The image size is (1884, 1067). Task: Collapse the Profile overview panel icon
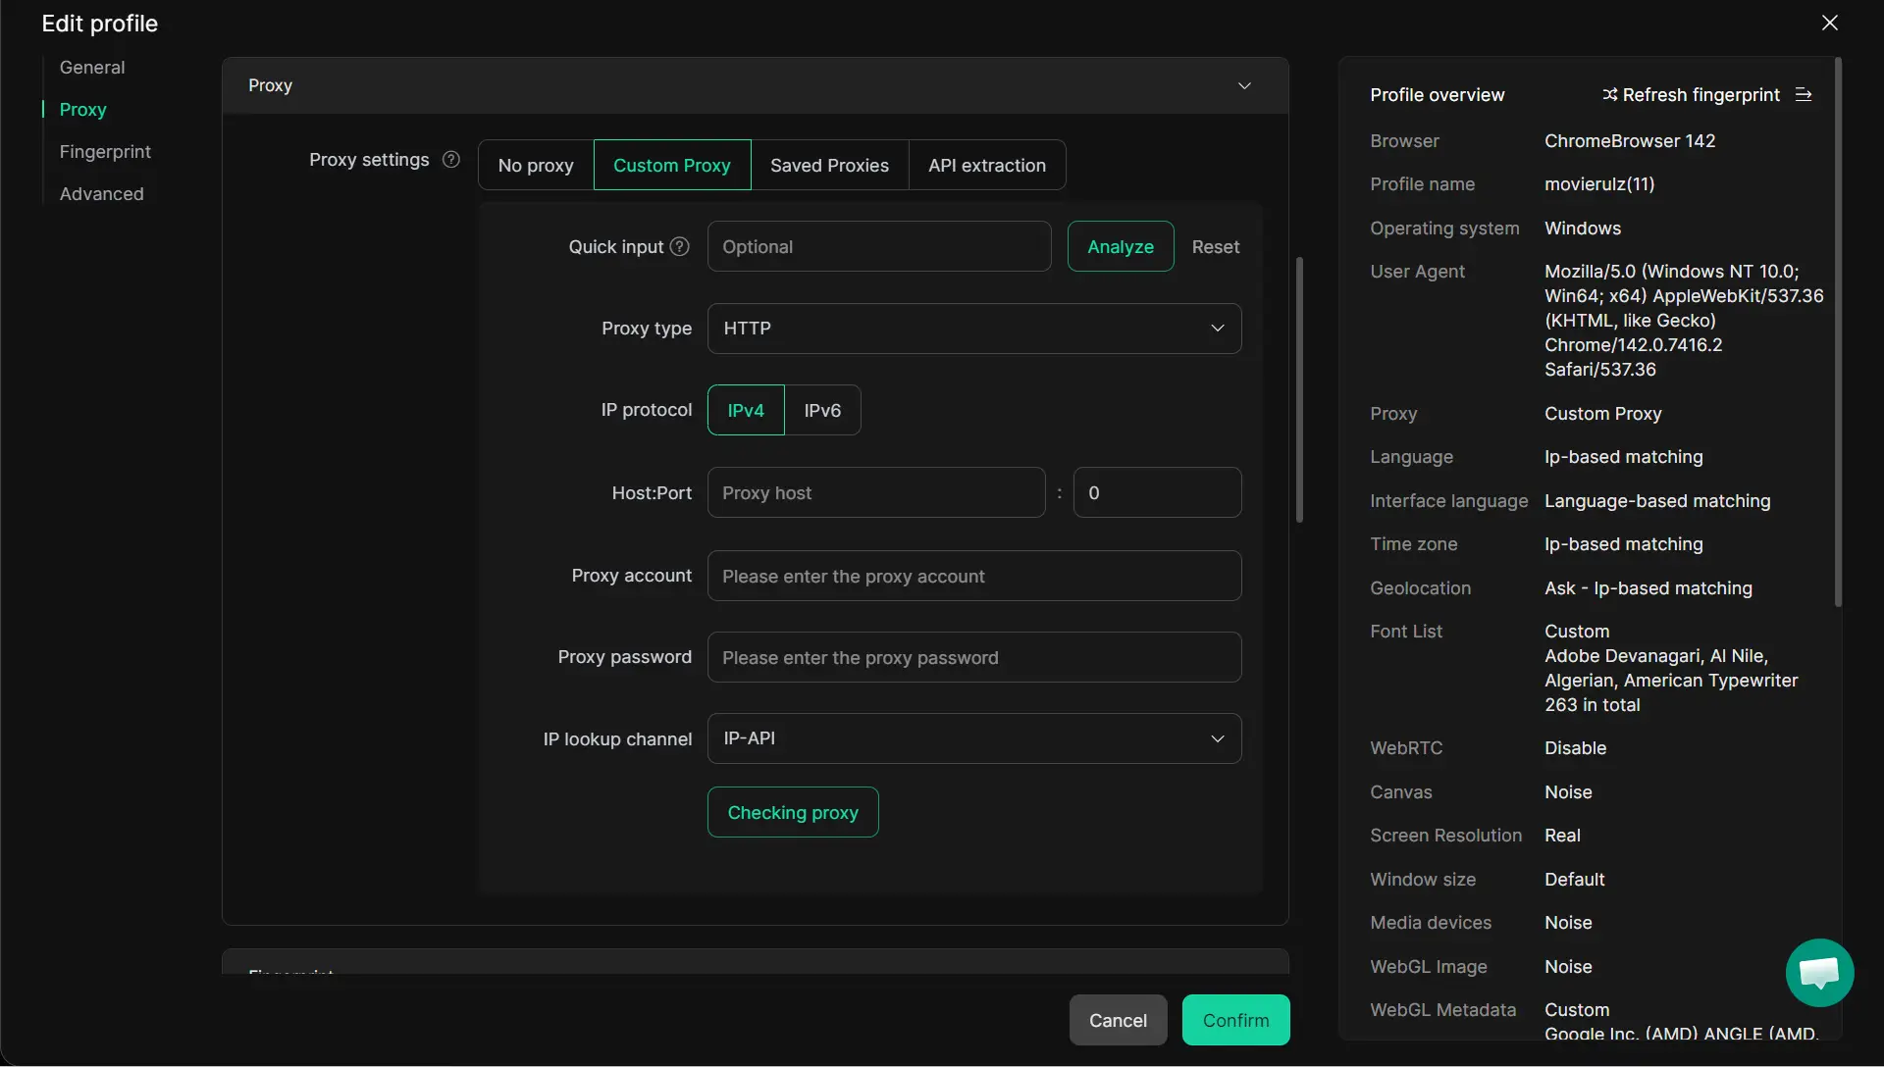tap(1804, 95)
